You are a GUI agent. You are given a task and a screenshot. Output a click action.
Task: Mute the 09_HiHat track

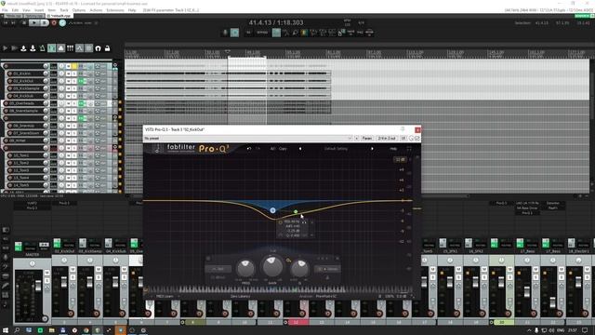69,141
